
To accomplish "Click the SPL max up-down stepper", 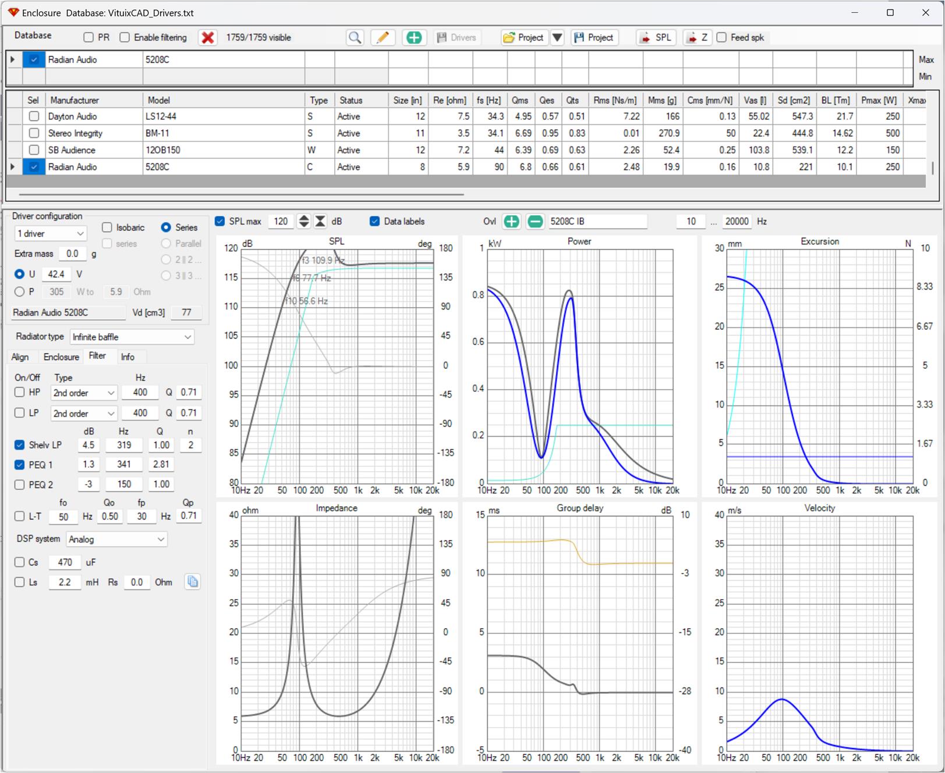I will tap(303, 222).
